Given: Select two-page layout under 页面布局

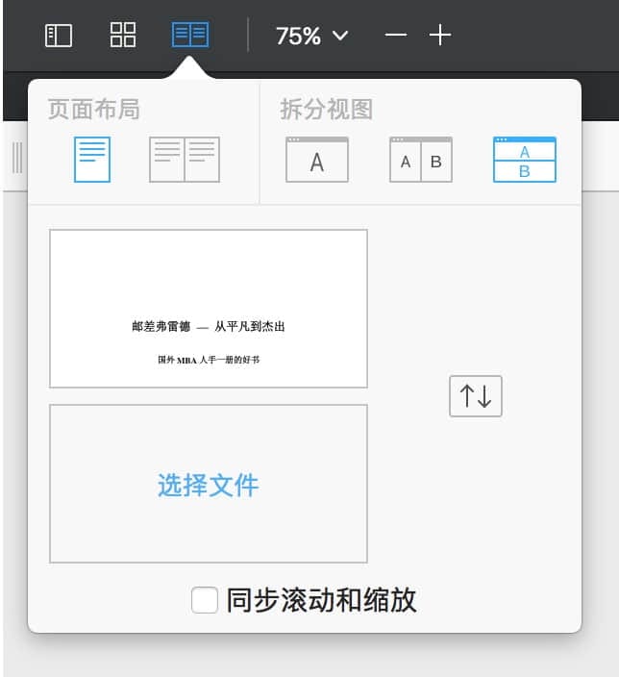Looking at the screenshot, I should (184, 160).
